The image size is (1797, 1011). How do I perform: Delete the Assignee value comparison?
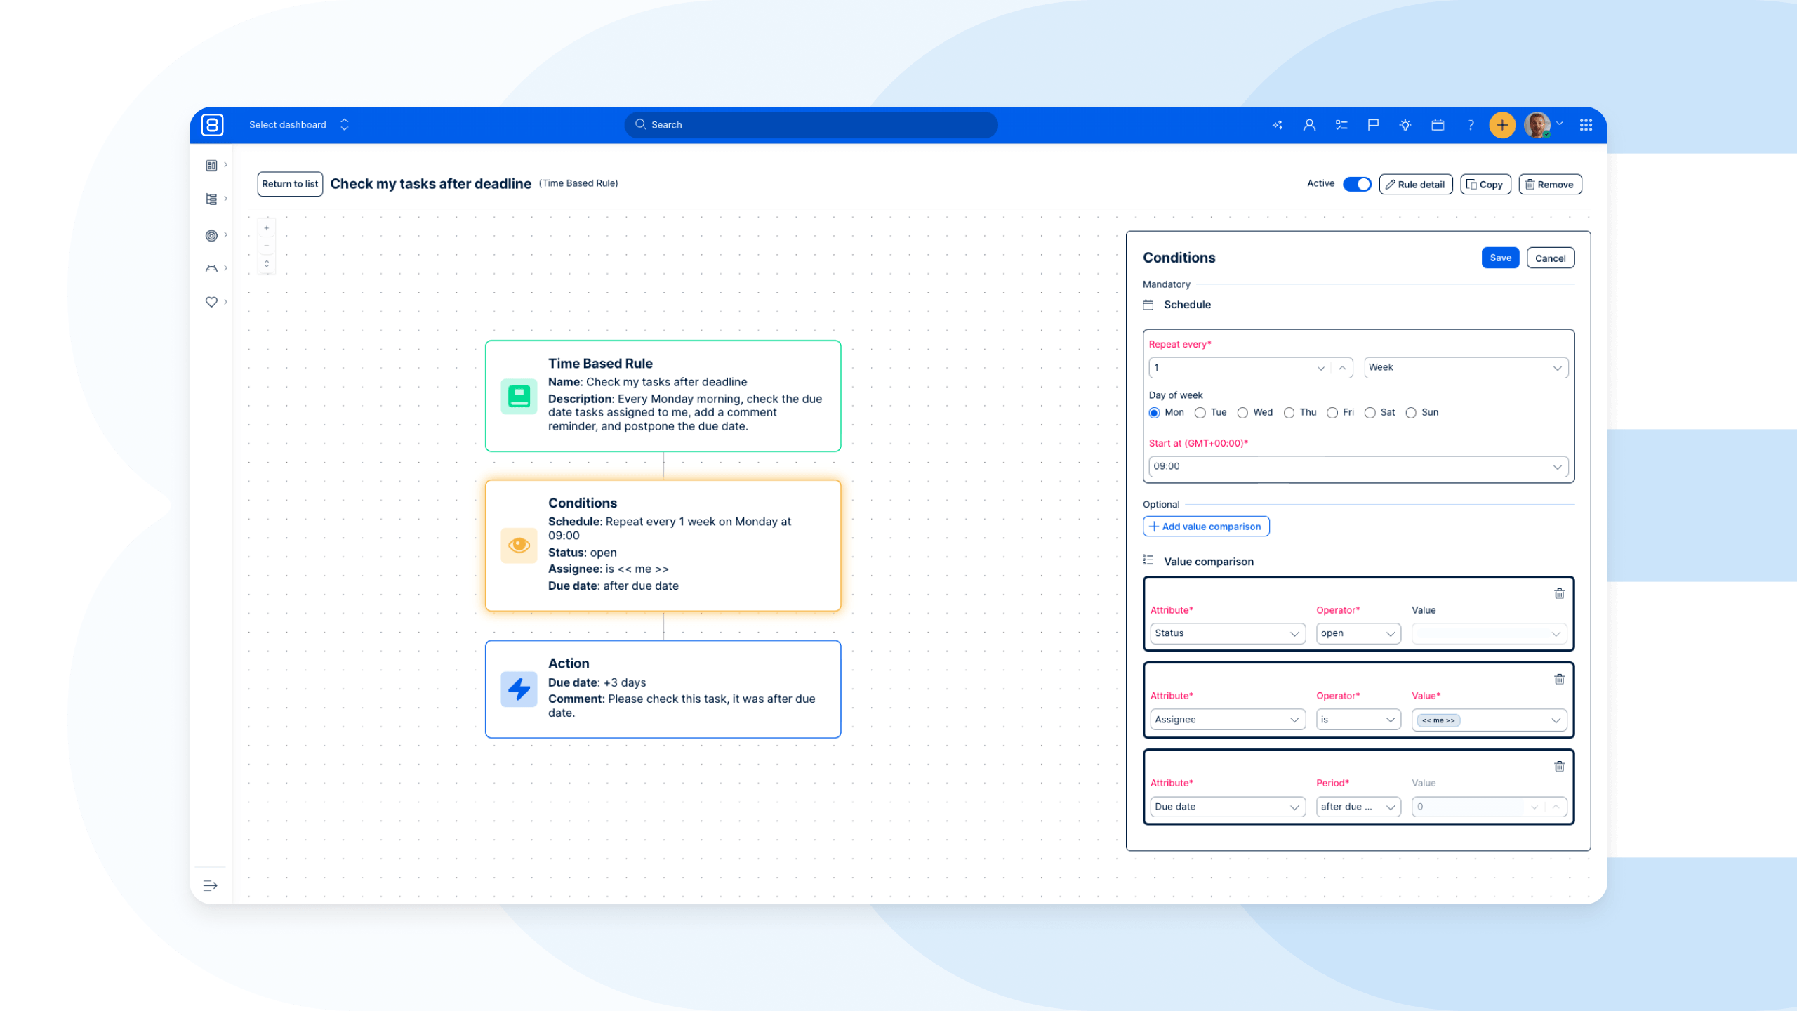1559,679
